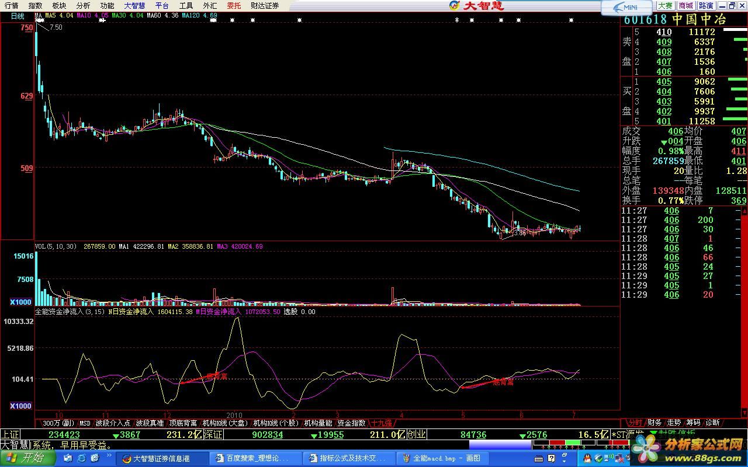Select the 十九强 indicator tab
Viewport: 748px width, 467px height.
(381, 423)
